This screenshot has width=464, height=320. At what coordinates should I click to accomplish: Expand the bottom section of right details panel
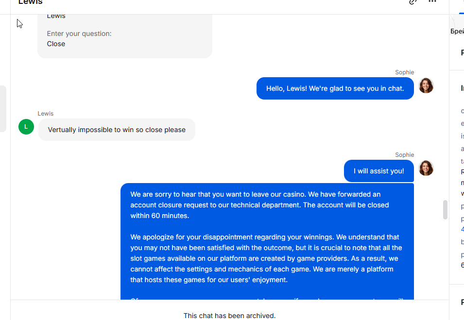462,302
